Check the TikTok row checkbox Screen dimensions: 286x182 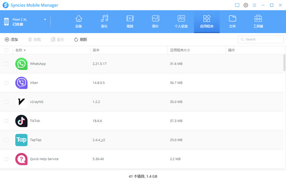click(7, 121)
